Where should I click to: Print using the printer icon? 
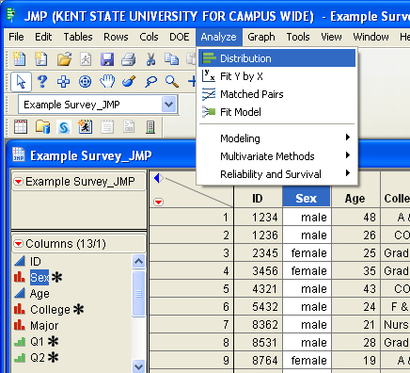tap(129, 58)
